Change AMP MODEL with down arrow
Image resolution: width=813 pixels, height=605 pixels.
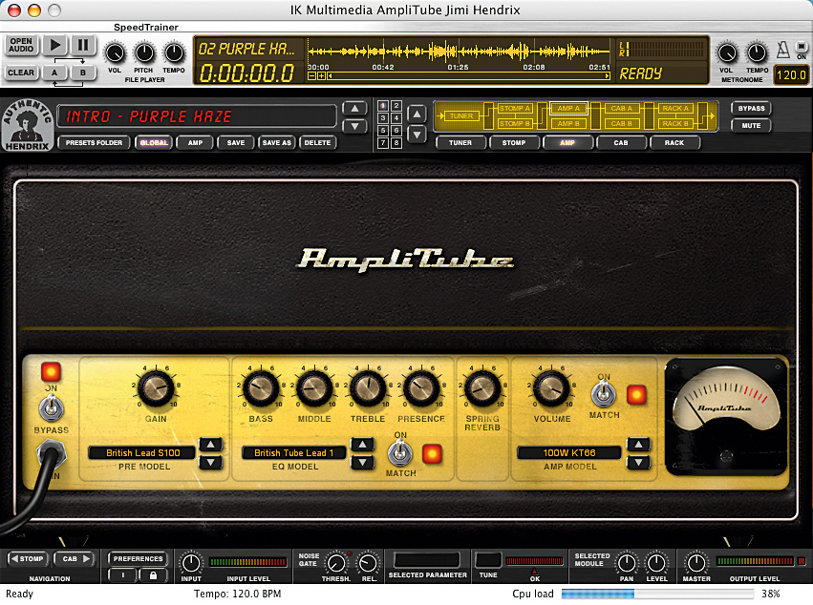pos(638,462)
